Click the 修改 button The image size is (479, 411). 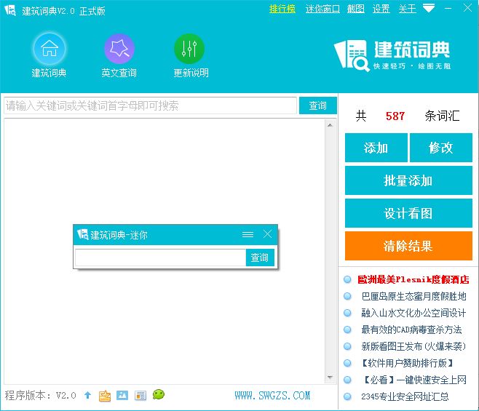point(441,148)
